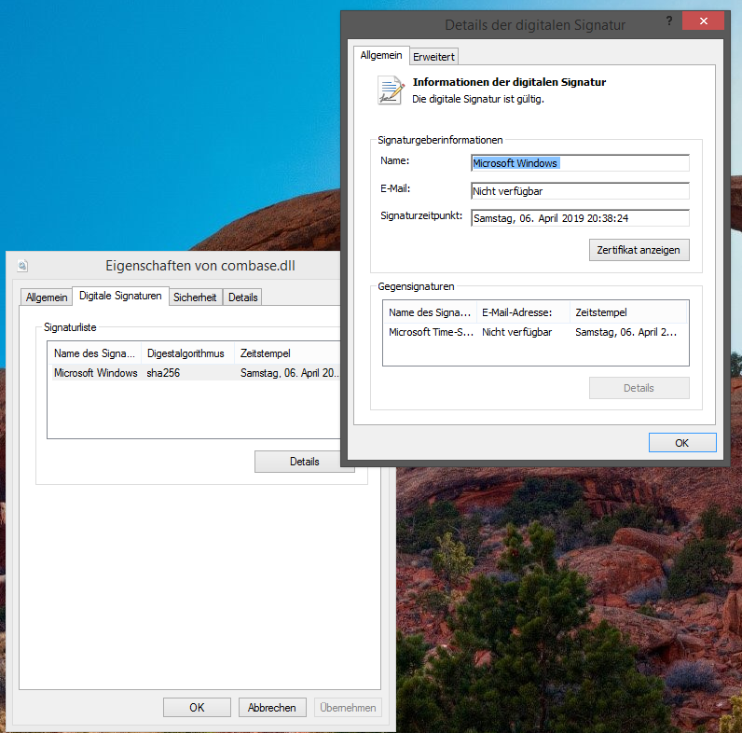Switch to the Sicherheit tab

195,297
